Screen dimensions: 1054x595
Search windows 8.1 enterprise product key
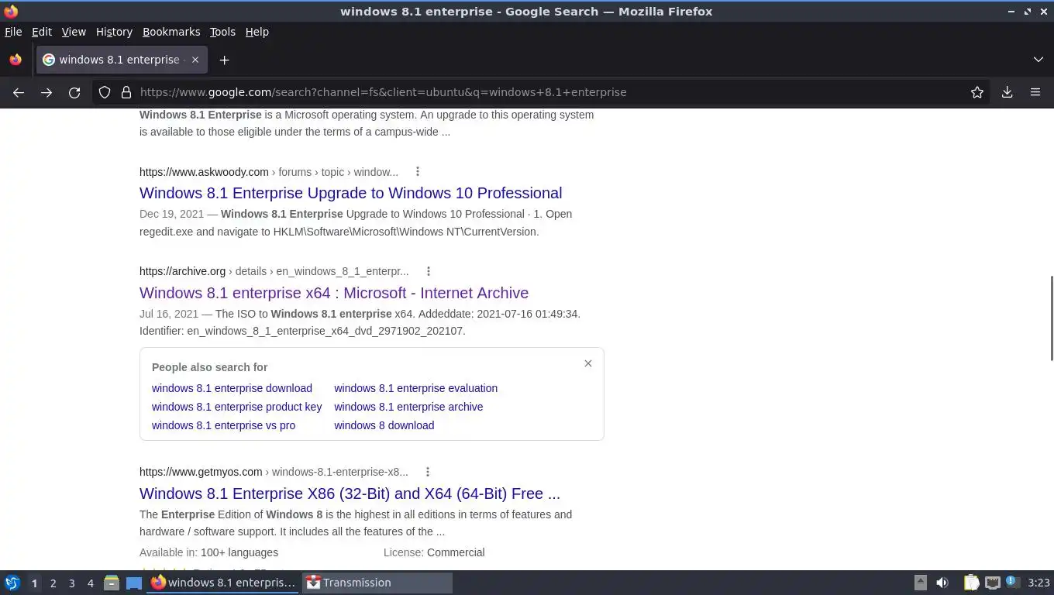point(236,407)
